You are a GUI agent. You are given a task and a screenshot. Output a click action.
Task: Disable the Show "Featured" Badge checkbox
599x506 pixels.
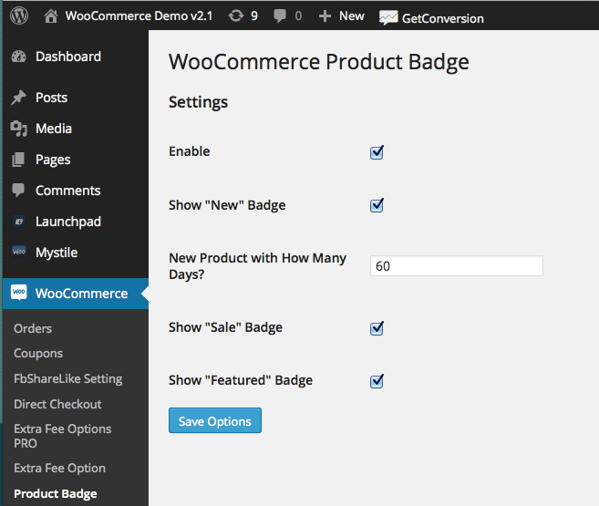[x=377, y=381]
